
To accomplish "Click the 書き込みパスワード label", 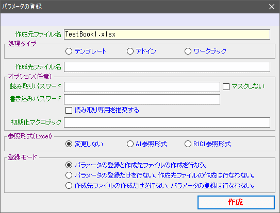I will click(36, 99).
